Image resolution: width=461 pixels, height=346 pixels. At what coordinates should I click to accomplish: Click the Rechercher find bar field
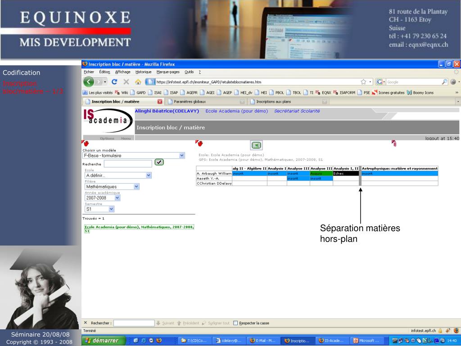tap(134, 323)
